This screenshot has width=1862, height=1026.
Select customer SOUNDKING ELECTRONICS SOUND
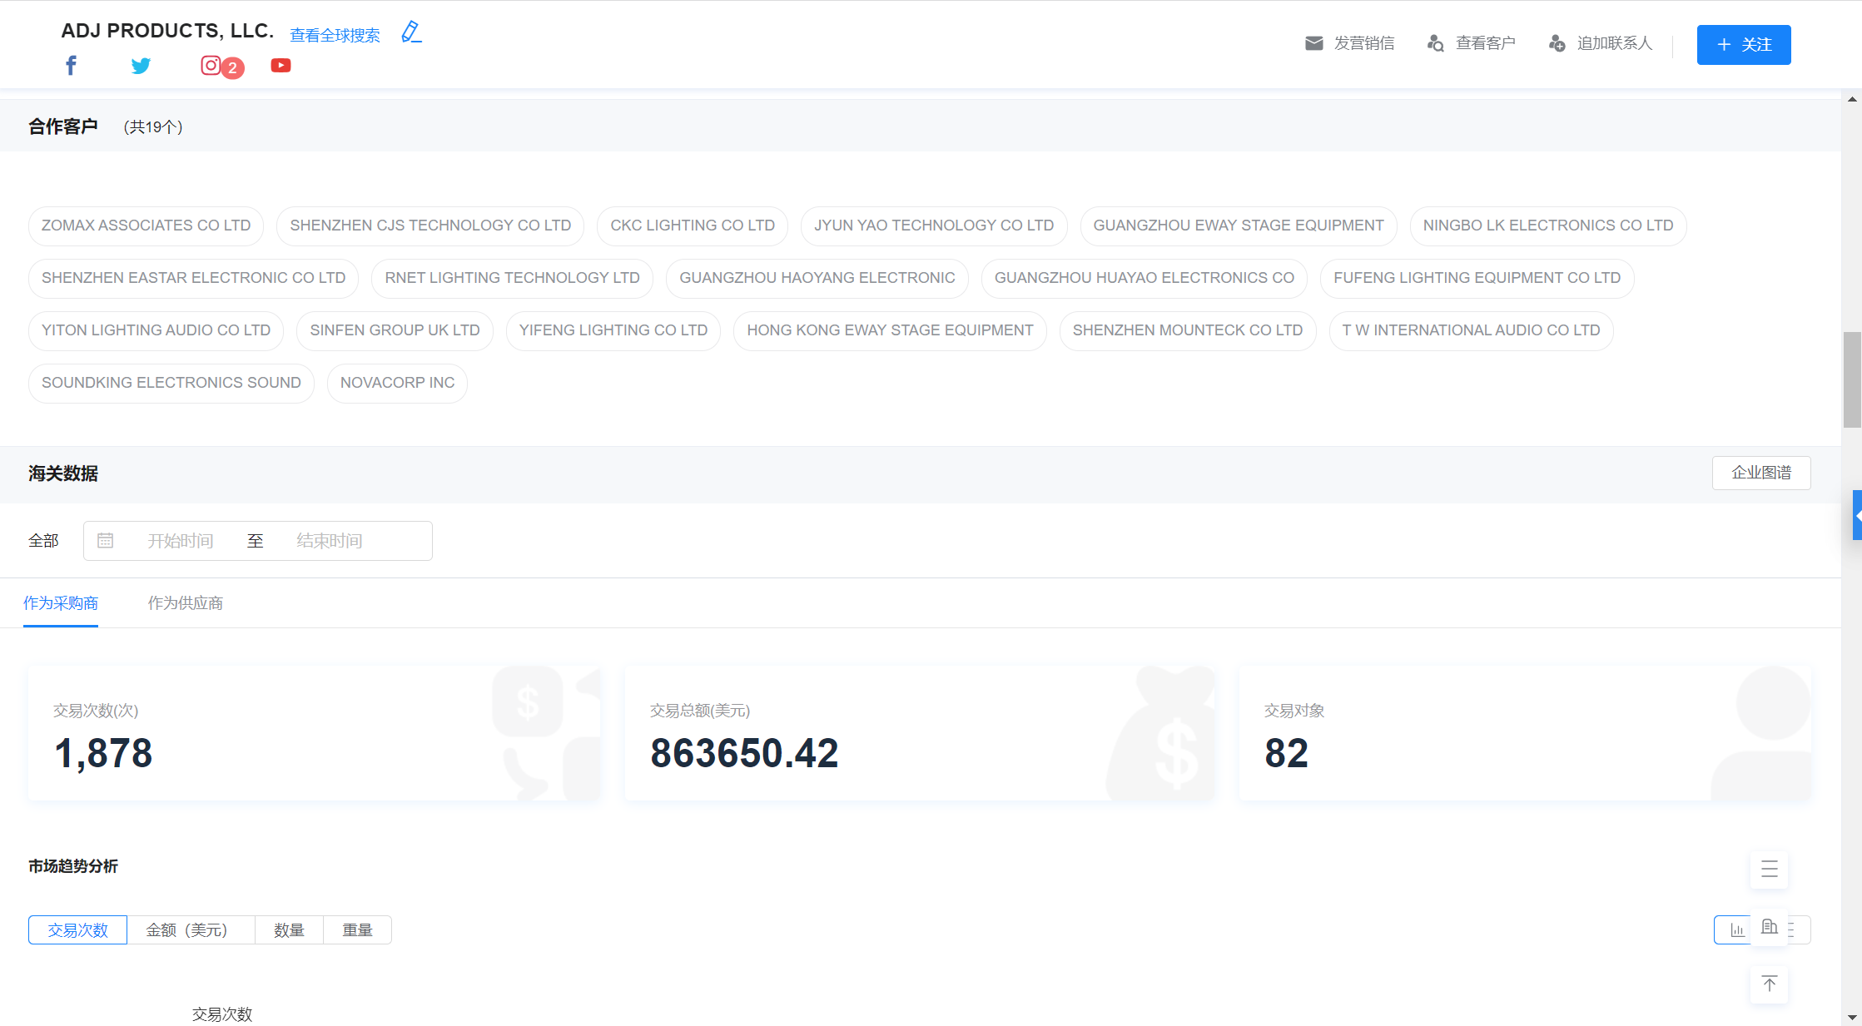[171, 383]
